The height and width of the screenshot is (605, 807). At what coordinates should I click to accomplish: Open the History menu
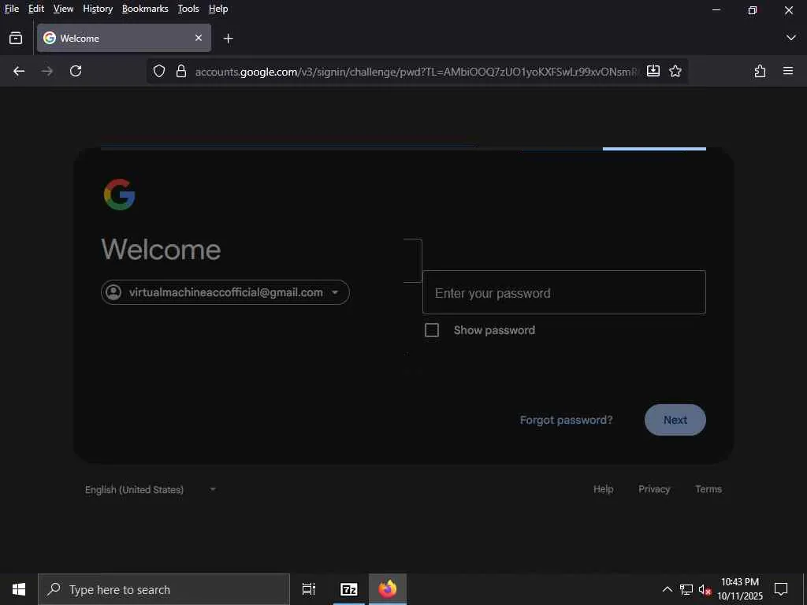point(98,9)
